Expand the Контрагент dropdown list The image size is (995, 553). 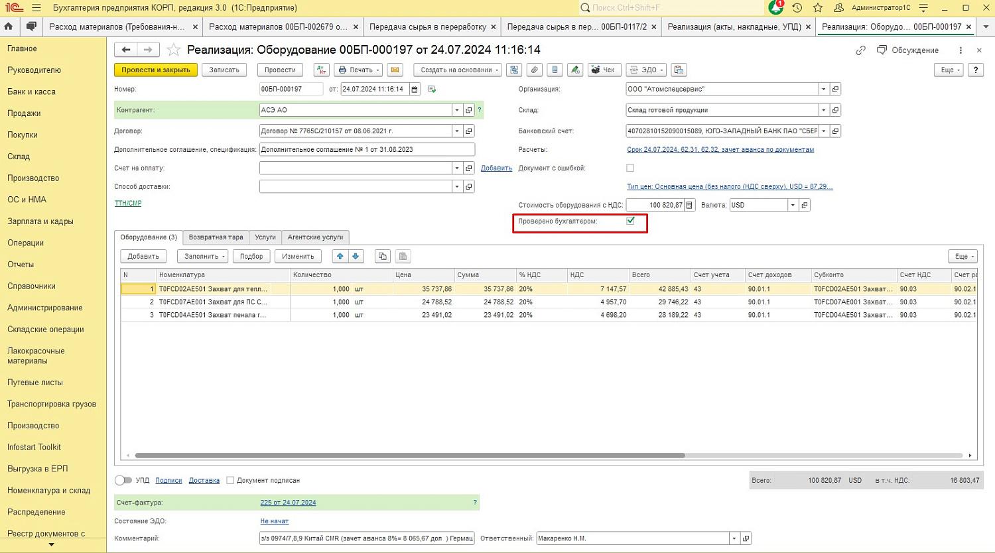pos(457,110)
